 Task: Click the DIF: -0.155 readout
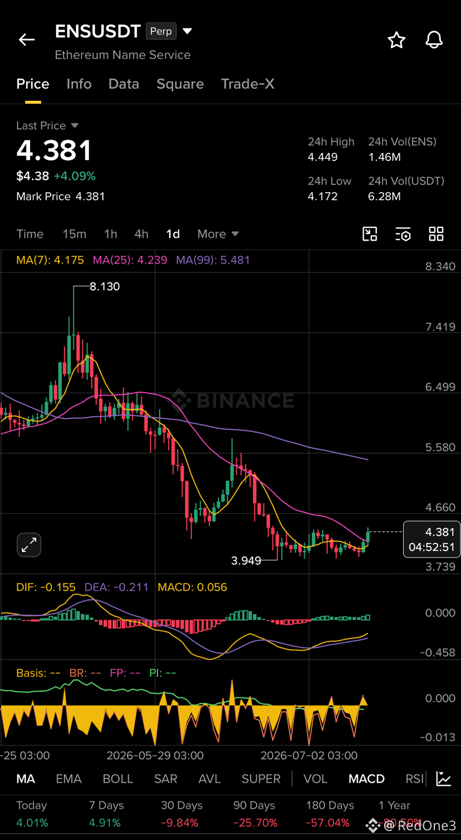[46, 587]
